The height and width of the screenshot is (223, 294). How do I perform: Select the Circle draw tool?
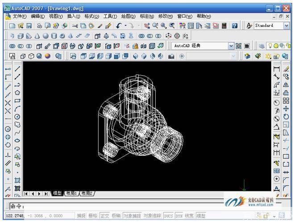17,117
